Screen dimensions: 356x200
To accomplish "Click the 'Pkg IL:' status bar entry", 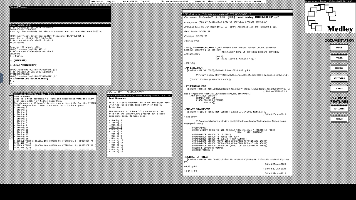I will (x=111, y=1).
